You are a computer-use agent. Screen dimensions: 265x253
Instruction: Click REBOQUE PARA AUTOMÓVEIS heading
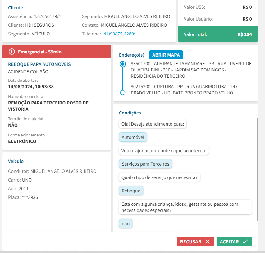[39, 64]
